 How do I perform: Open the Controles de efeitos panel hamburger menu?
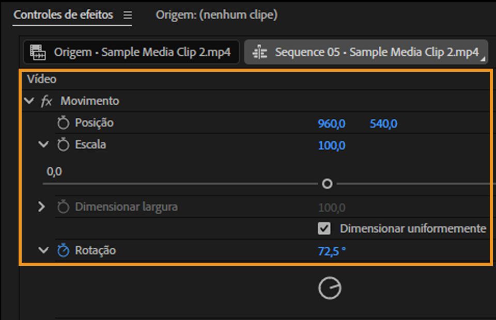(x=127, y=15)
